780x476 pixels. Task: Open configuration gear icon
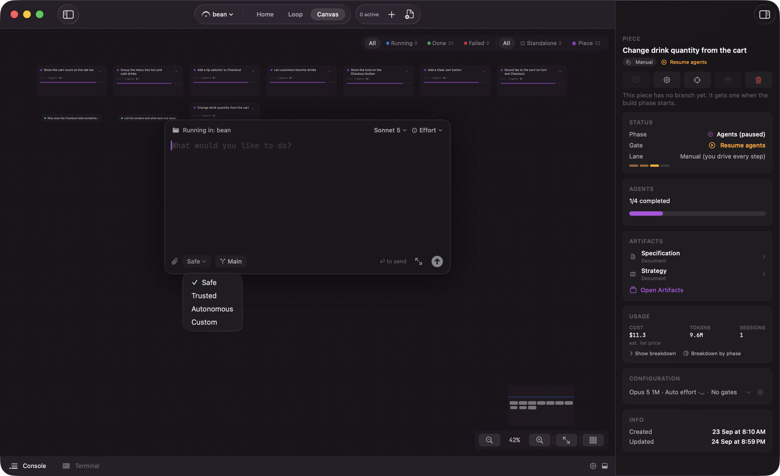(x=760, y=392)
